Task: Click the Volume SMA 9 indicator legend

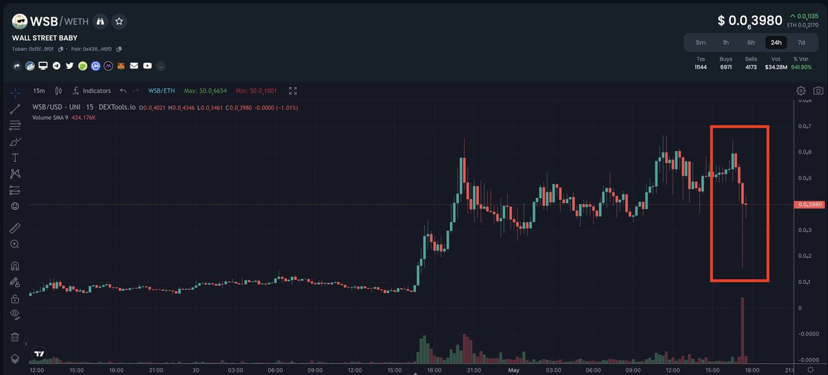Action: click(x=63, y=118)
